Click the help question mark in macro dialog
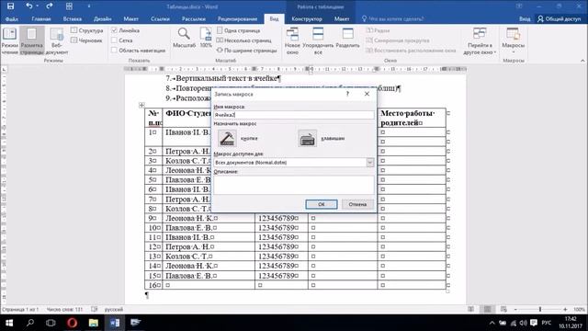 pos(347,94)
